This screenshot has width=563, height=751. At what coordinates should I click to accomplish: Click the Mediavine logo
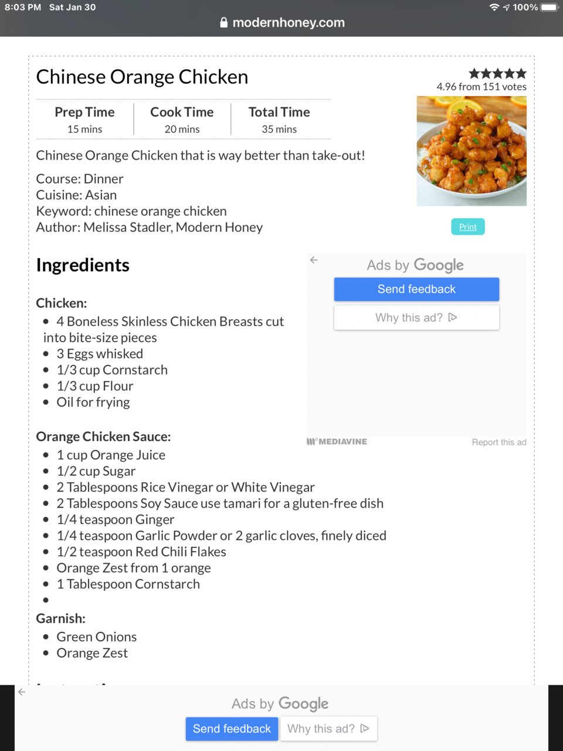click(x=337, y=441)
